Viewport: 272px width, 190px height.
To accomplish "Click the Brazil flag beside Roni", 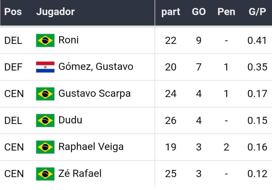I will click(x=45, y=40).
